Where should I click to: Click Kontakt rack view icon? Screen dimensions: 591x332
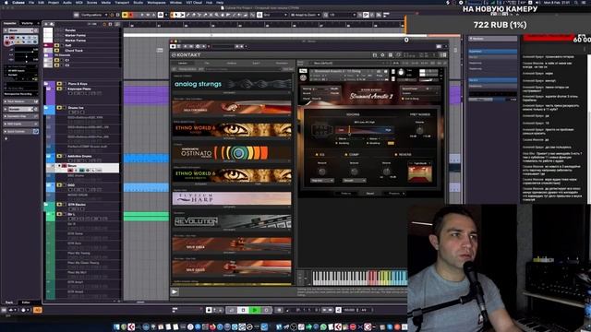pyautogui.click(x=391, y=55)
